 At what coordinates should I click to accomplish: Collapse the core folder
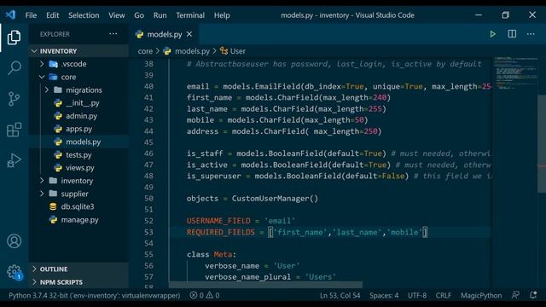pyautogui.click(x=42, y=77)
